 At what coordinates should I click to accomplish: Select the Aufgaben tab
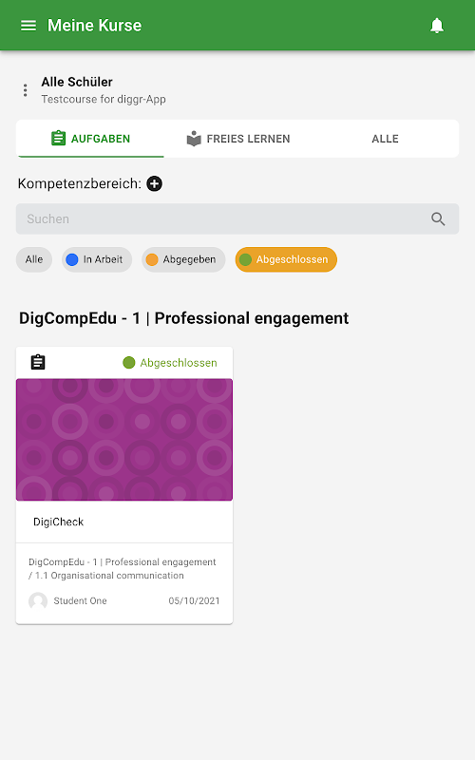point(90,139)
